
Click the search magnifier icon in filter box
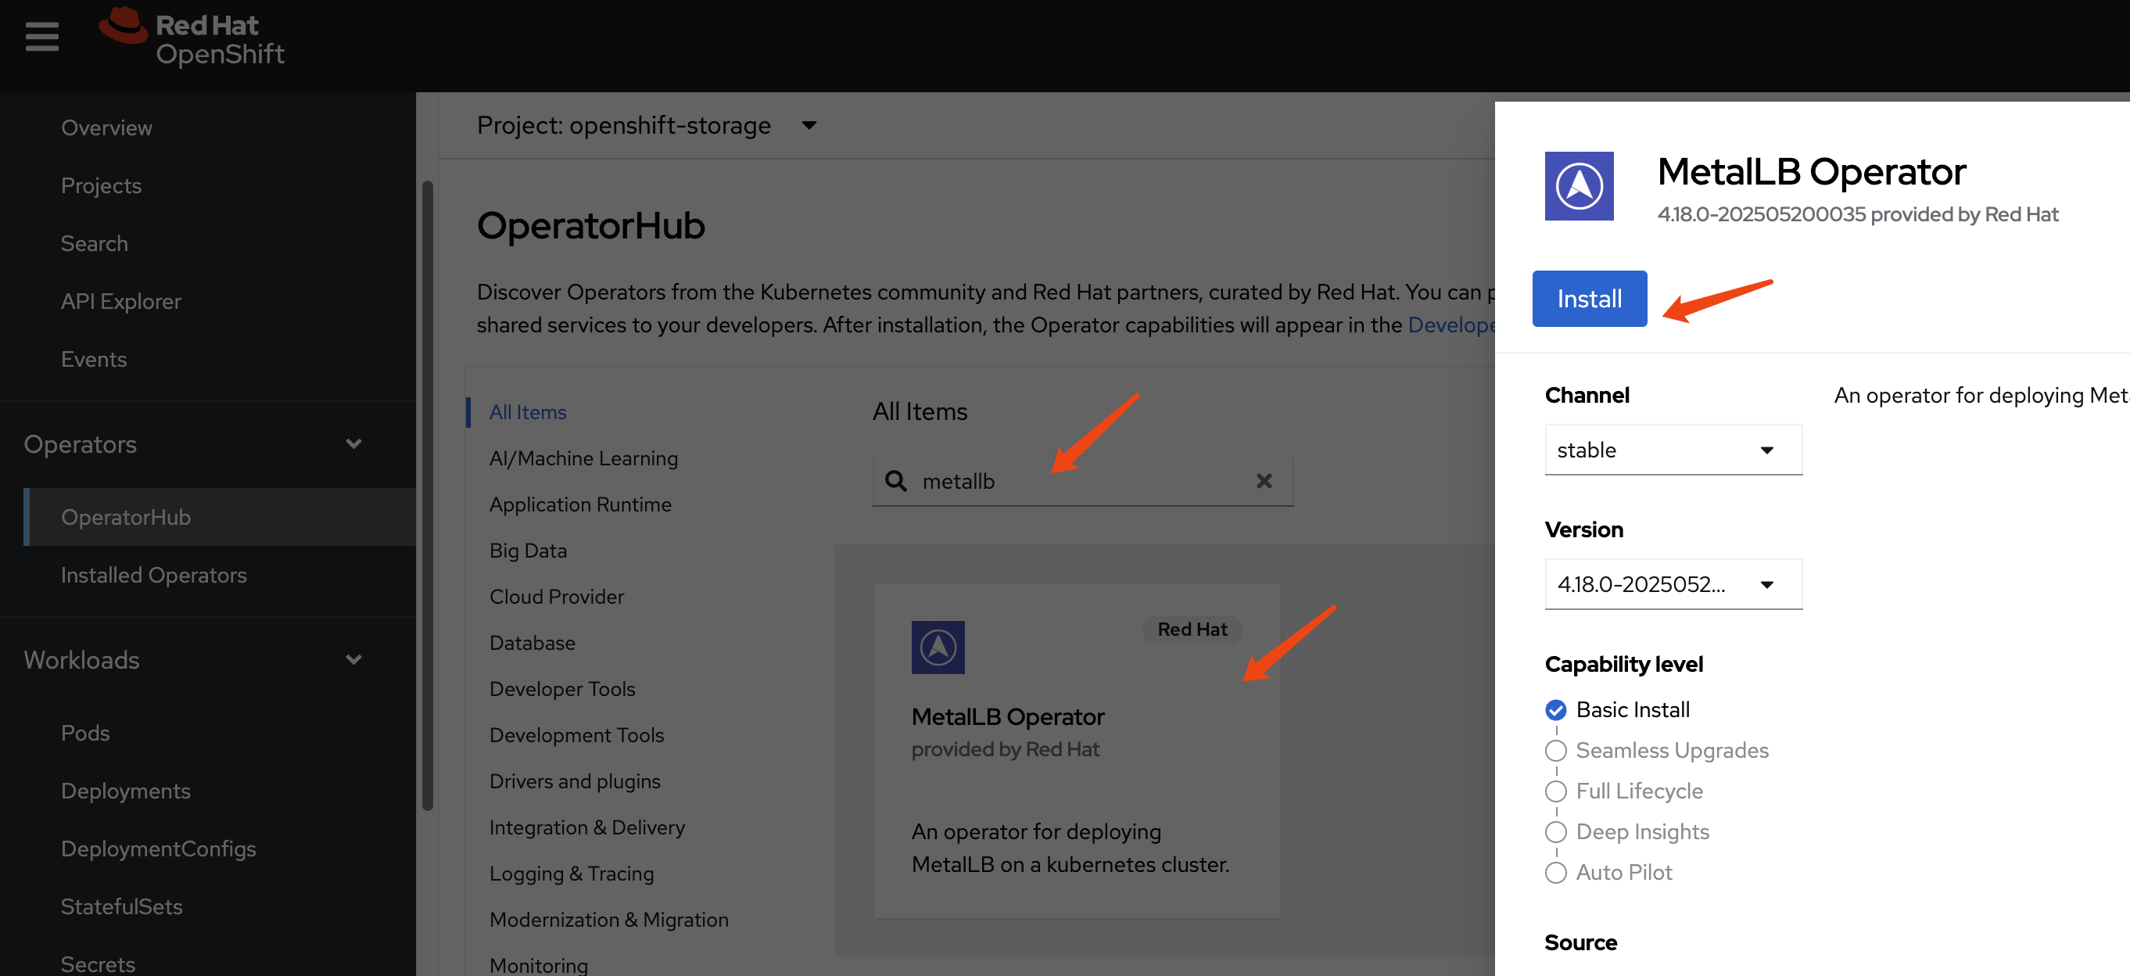point(895,480)
